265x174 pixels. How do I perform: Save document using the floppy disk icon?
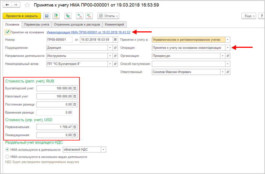[x=47, y=16]
